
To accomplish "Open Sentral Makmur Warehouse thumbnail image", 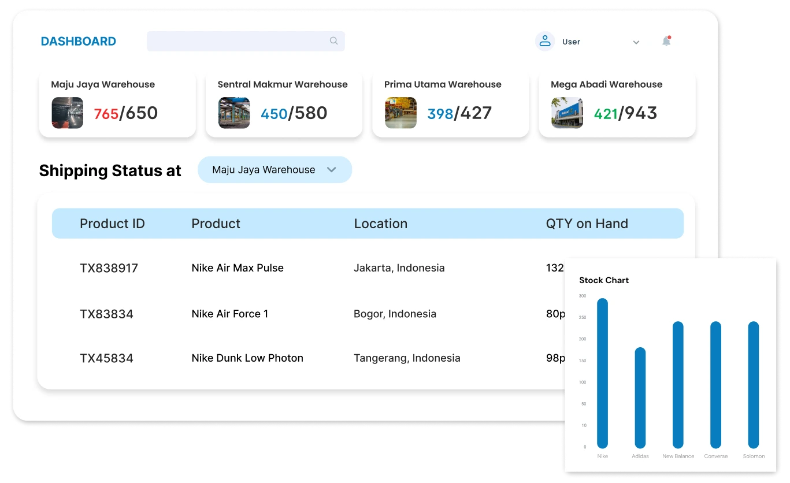I will point(234,113).
